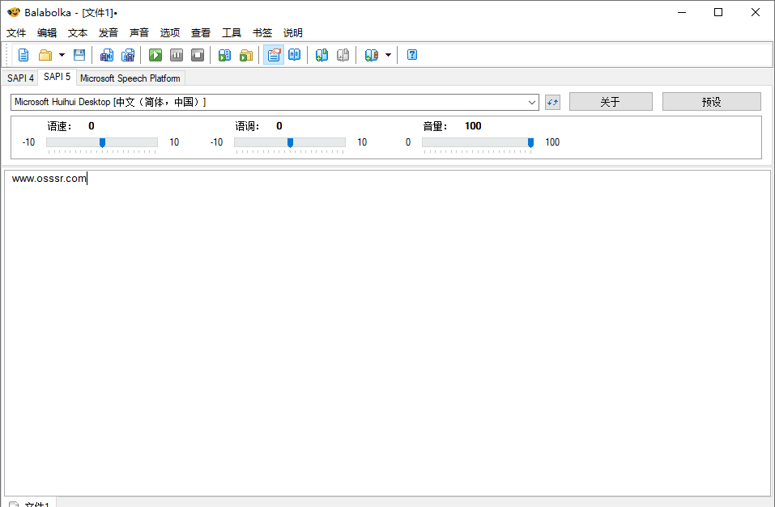This screenshot has height=507, width=775.
Task: Start reading aloud with the green play button
Action: [x=155, y=55]
